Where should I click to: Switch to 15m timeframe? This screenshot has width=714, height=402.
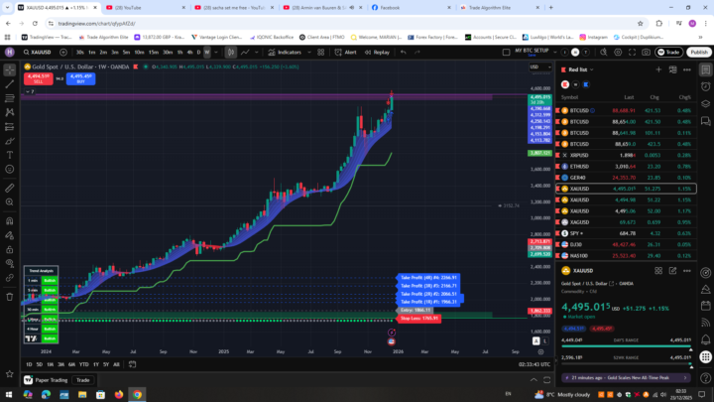pos(154,53)
